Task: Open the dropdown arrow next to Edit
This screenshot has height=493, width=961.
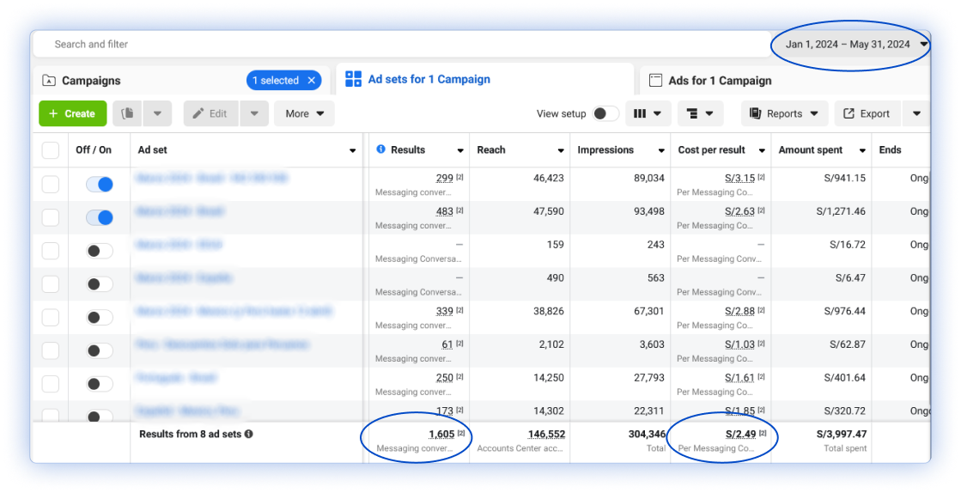Action: coord(255,113)
